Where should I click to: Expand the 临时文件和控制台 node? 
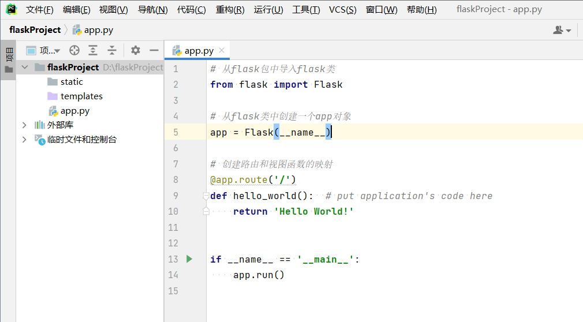(25, 140)
